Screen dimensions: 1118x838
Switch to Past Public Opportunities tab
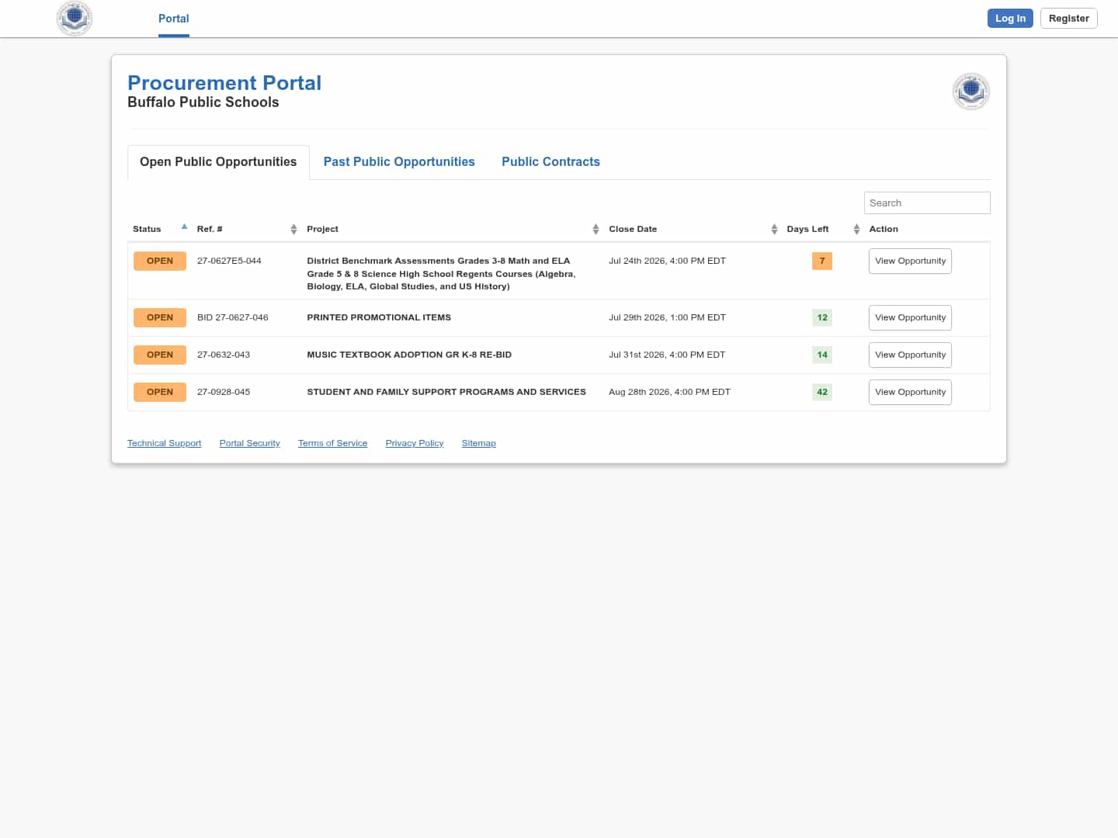click(399, 161)
